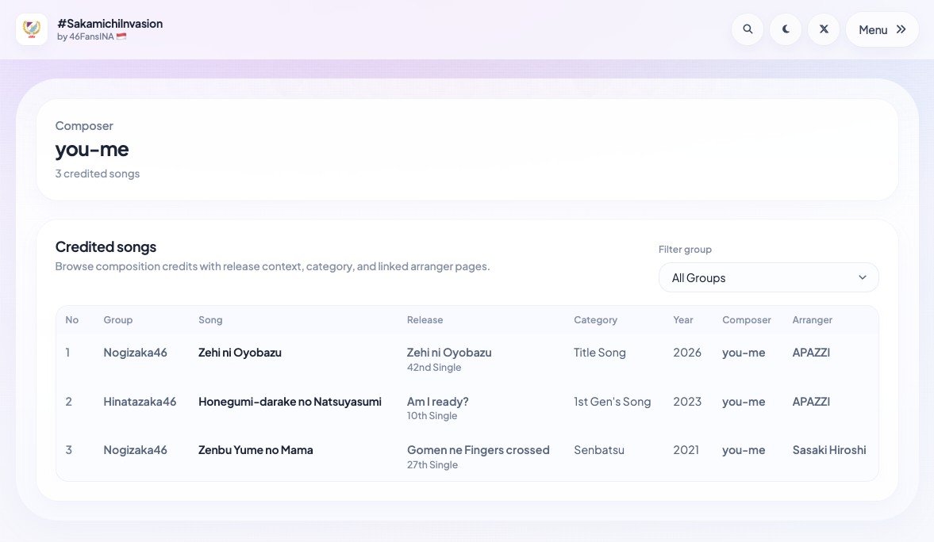Click the 42nd Single subtitle

[x=434, y=368]
